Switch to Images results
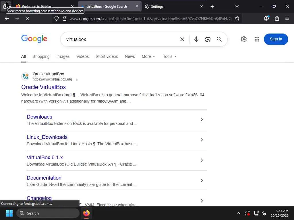 click(x=63, y=56)
